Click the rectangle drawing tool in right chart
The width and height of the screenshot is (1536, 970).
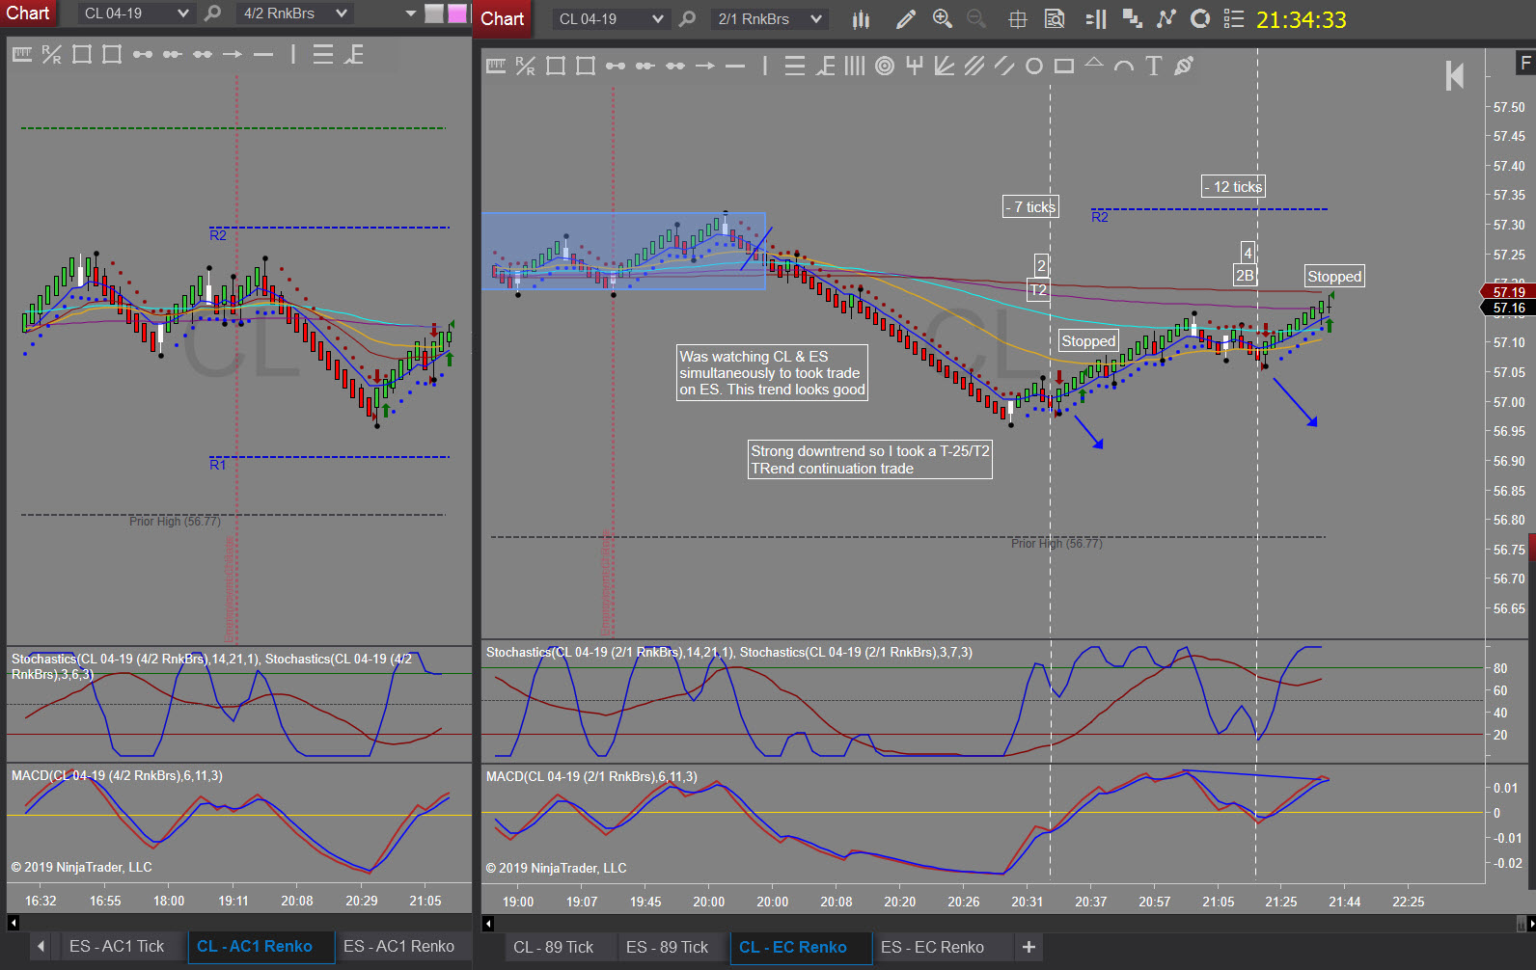1064,66
